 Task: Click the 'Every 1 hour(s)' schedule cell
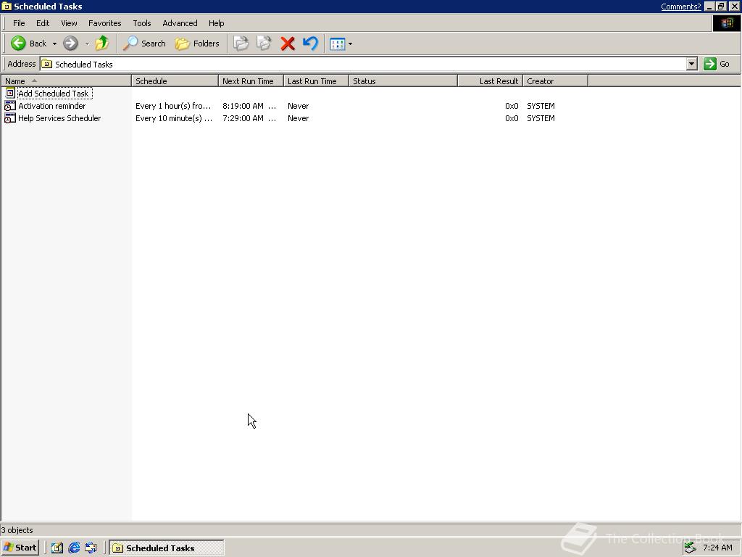pyautogui.click(x=173, y=106)
